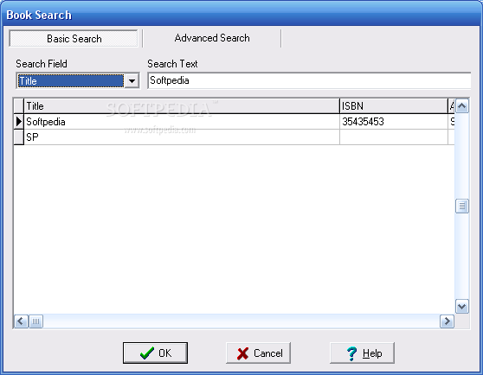Sort by the ISBN column header
The image size is (483, 375).
pos(394,106)
